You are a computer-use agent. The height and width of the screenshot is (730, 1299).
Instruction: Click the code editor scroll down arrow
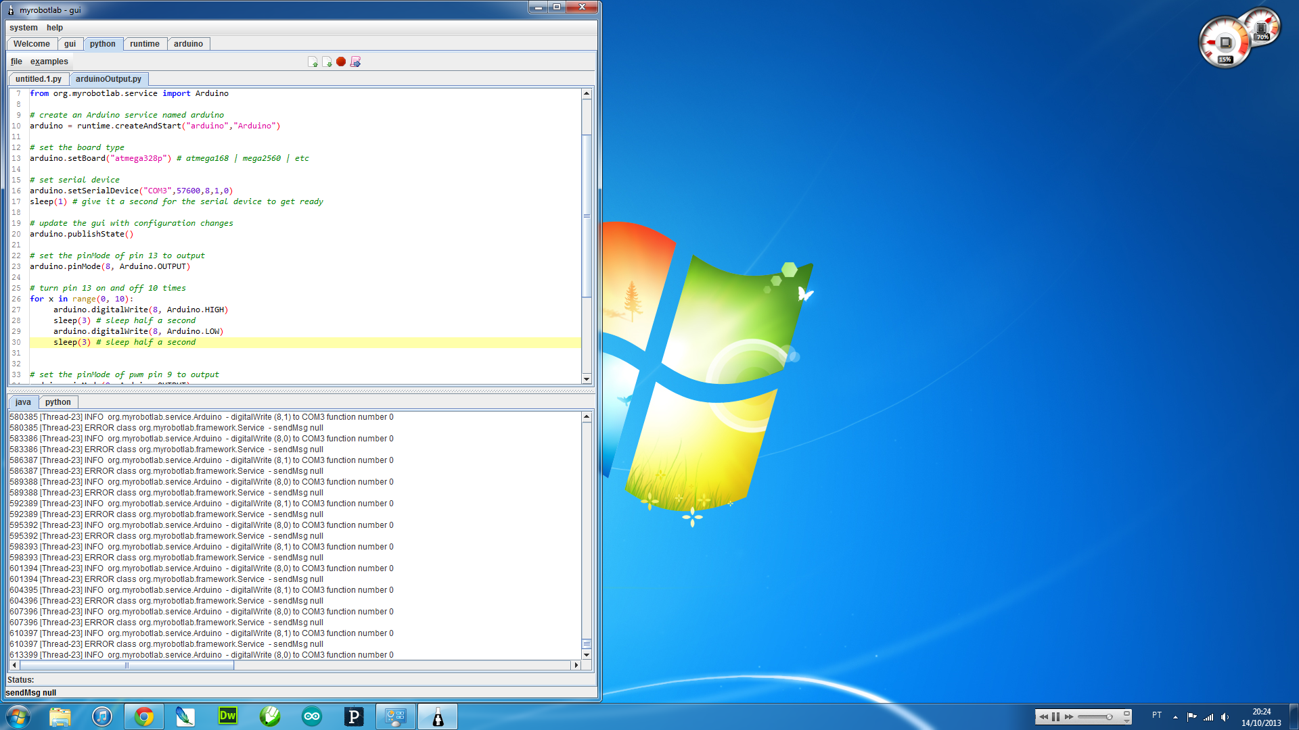pos(587,379)
